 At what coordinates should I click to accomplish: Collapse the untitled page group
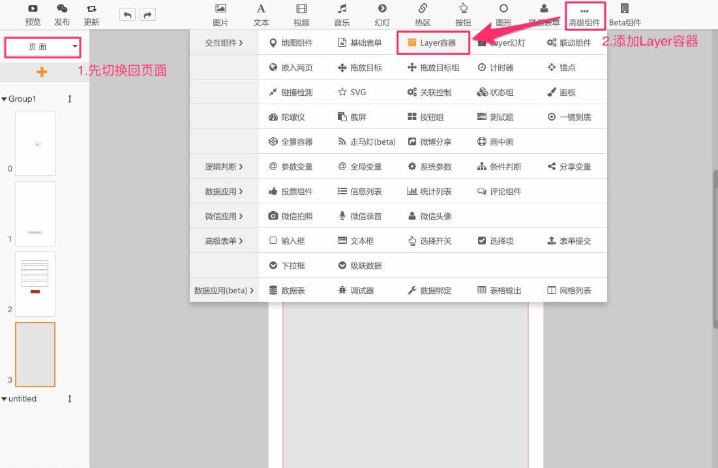(4, 399)
